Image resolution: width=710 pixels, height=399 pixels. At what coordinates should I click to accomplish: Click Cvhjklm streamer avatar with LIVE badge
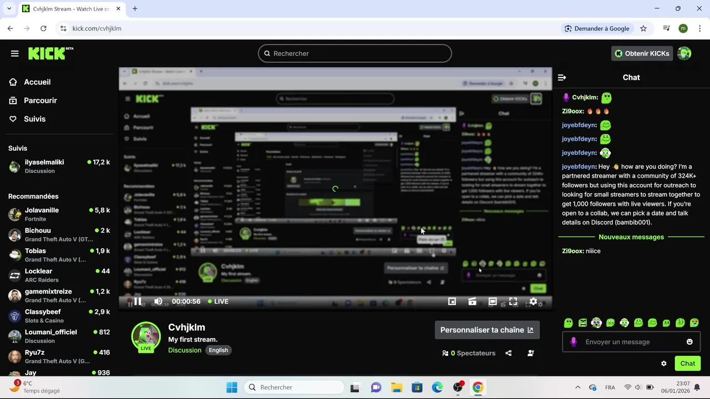point(146,337)
